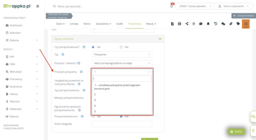Click the paperclip attachments icon

(x=231, y=24)
